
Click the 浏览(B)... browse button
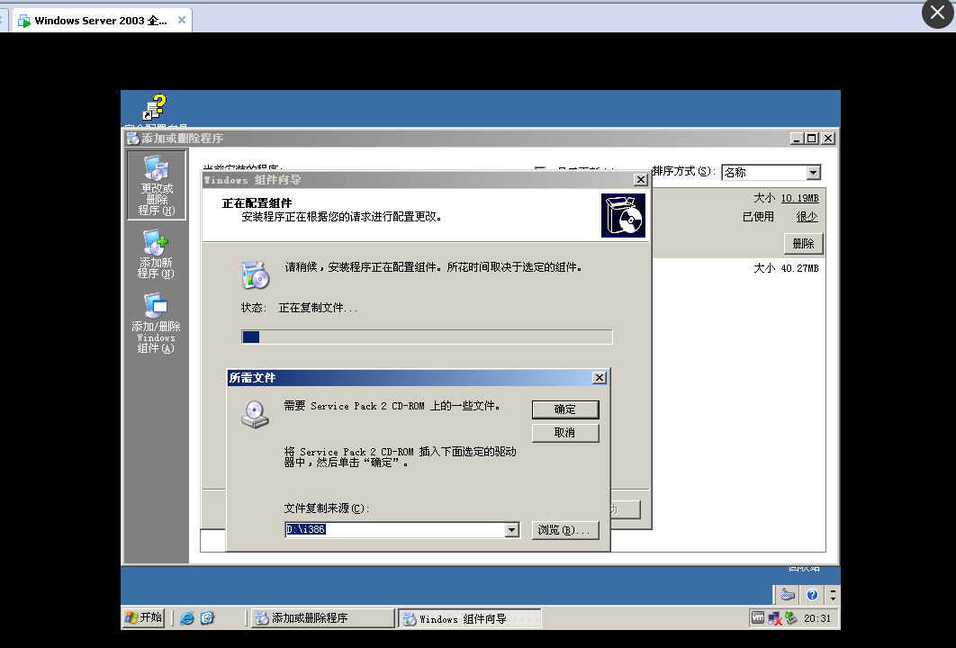tap(564, 530)
